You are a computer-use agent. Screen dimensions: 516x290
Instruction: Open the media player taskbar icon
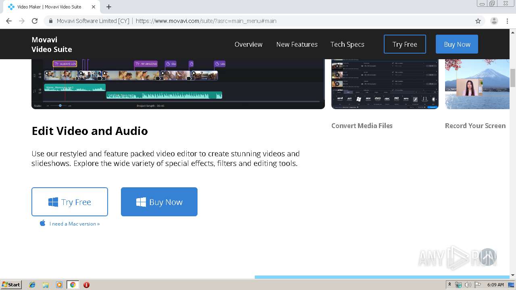pyautogui.click(x=59, y=285)
